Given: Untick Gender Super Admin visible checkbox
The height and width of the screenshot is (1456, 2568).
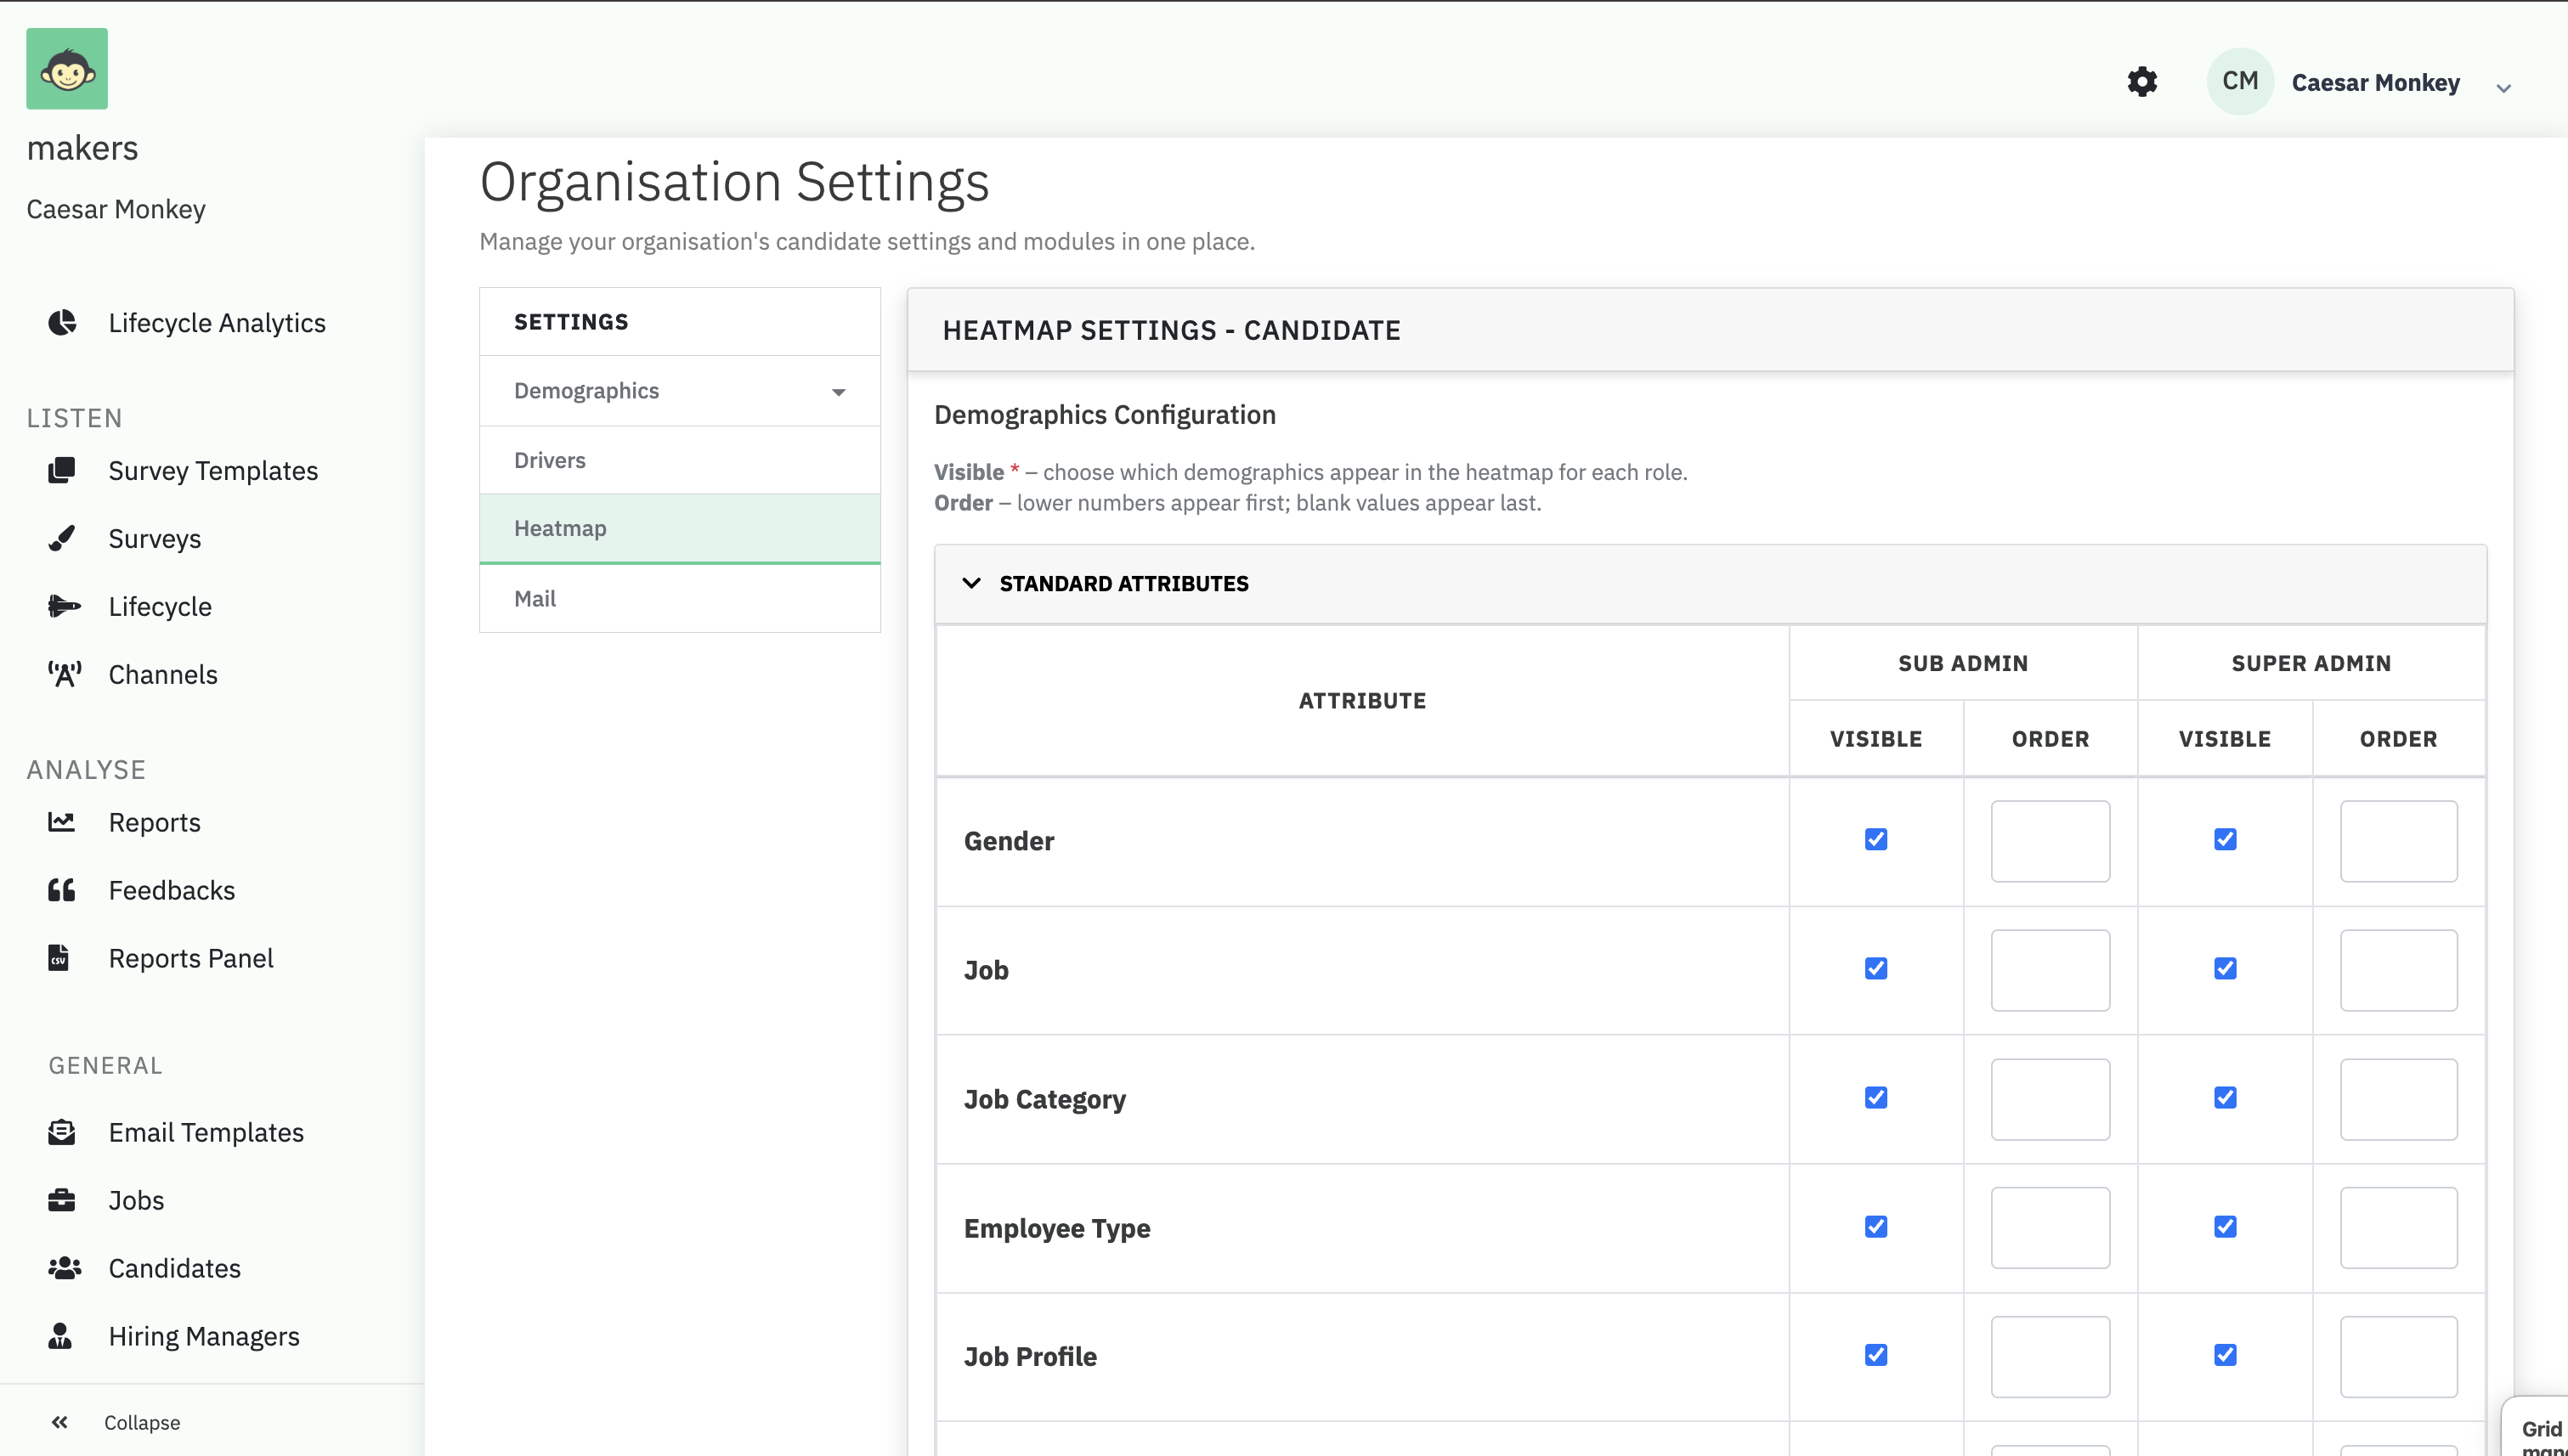Looking at the screenshot, I should point(2225,839).
